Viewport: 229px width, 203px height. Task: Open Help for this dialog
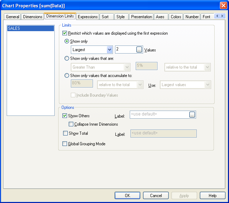(213, 196)
